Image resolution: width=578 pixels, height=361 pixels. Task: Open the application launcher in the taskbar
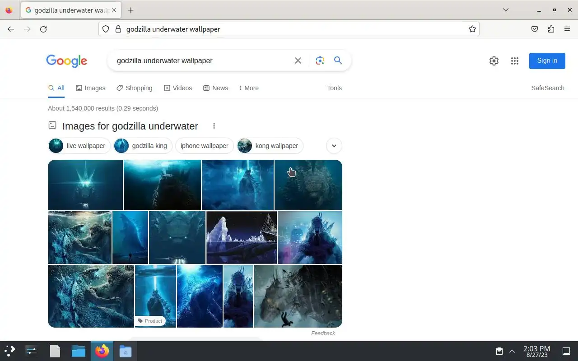[9, 351]
